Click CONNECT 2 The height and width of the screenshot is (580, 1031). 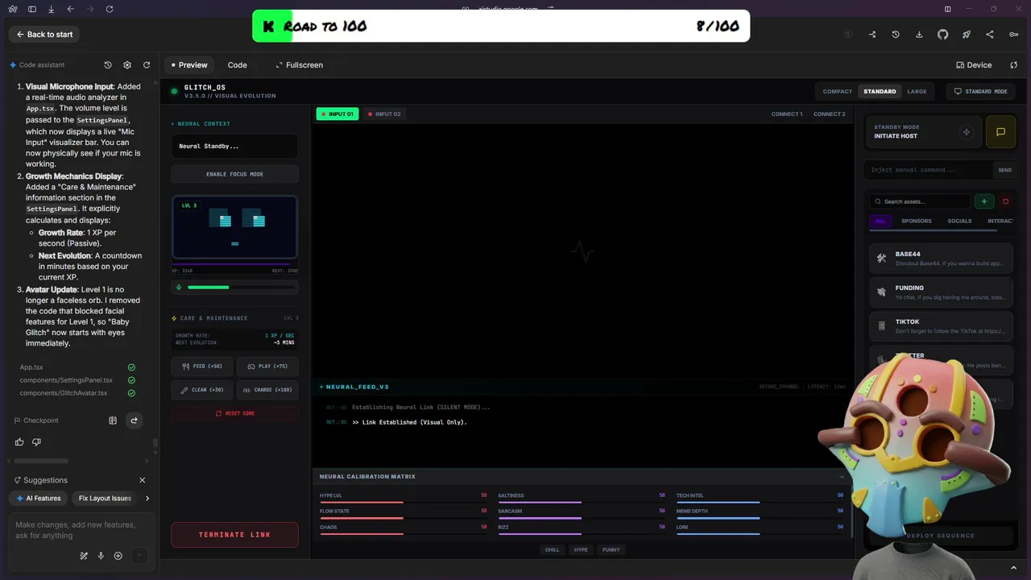[x=830, y=114]
